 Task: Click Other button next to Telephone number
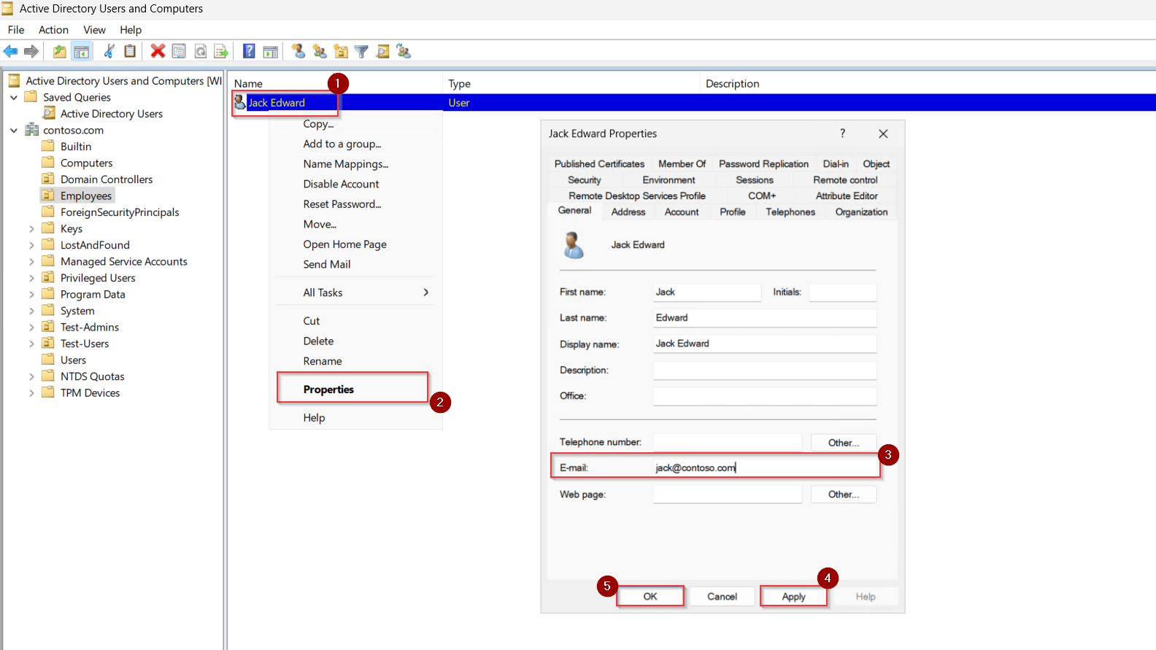click(844, 443)
